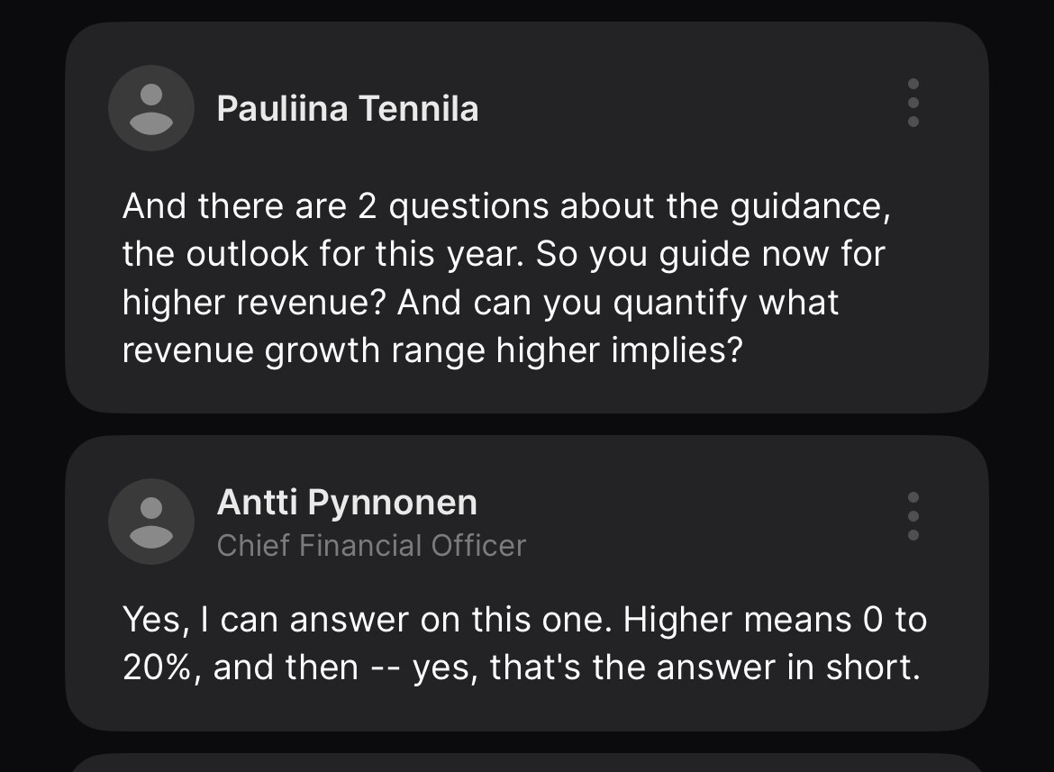Image resolution: width=1054 pixels, height=772 pixels.
Task: Click the Chief Financial Officer title
Action: [371, 545]
